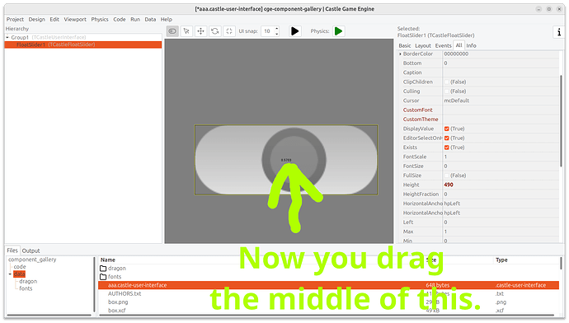The image size is (569, 323).
Task: Open the Physics menu
Action: click(x=100, y=20)
